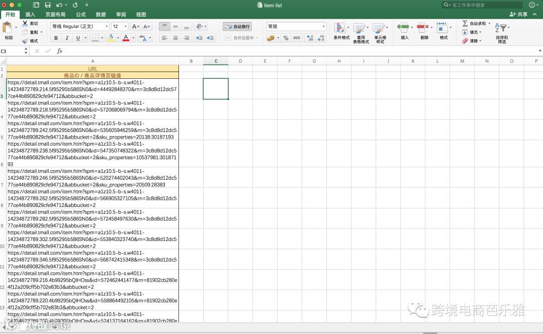Decrease font size with small A icon
Screen dimensions: 543x334
tap(146, 26)
